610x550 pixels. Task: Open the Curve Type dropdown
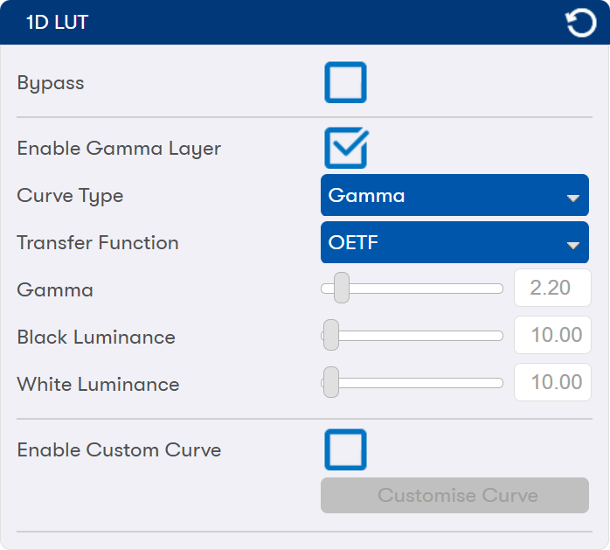point(454,195)
